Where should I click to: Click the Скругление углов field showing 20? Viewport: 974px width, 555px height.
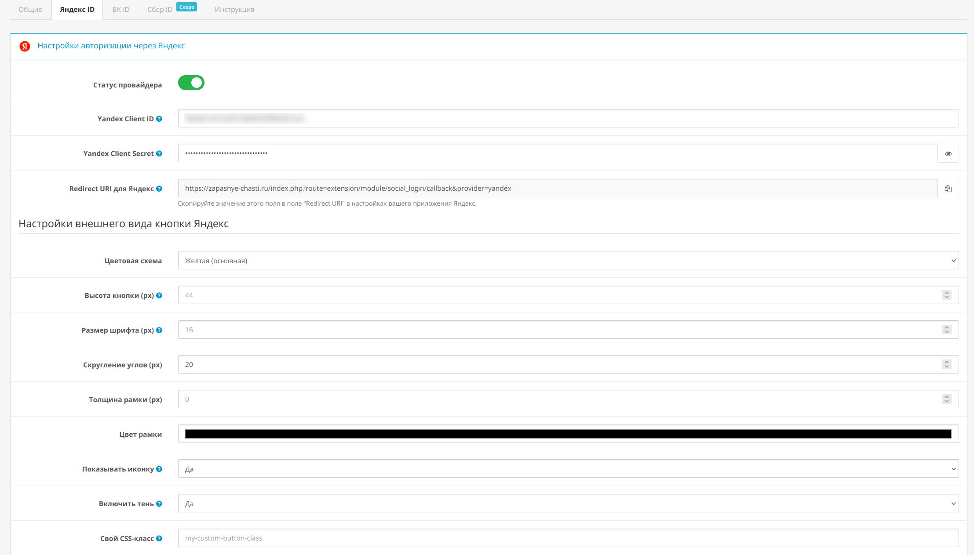[x=568, y=364]
